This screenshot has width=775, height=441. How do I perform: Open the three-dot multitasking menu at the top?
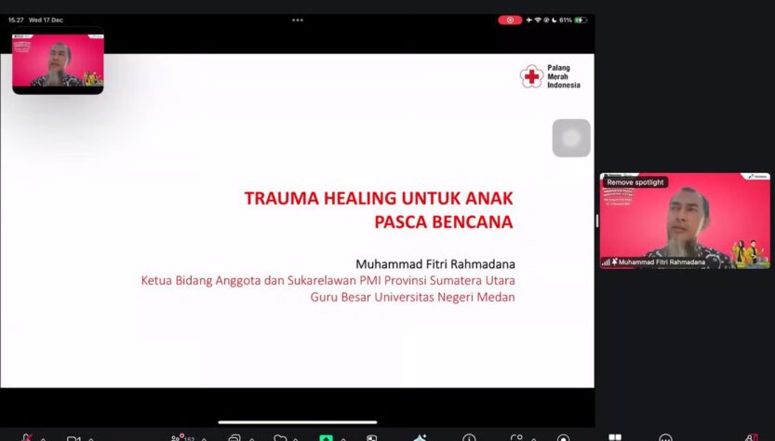point(297,20)
